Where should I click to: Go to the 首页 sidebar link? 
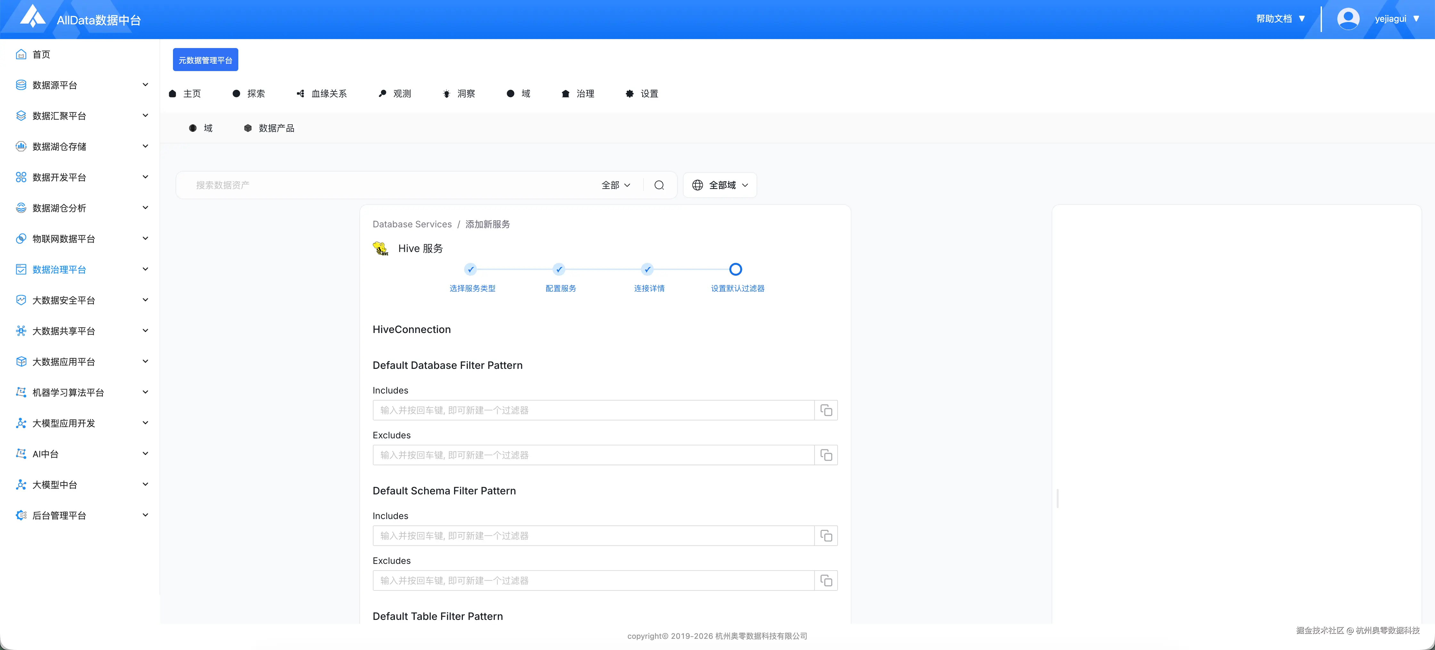pos(41,54)
